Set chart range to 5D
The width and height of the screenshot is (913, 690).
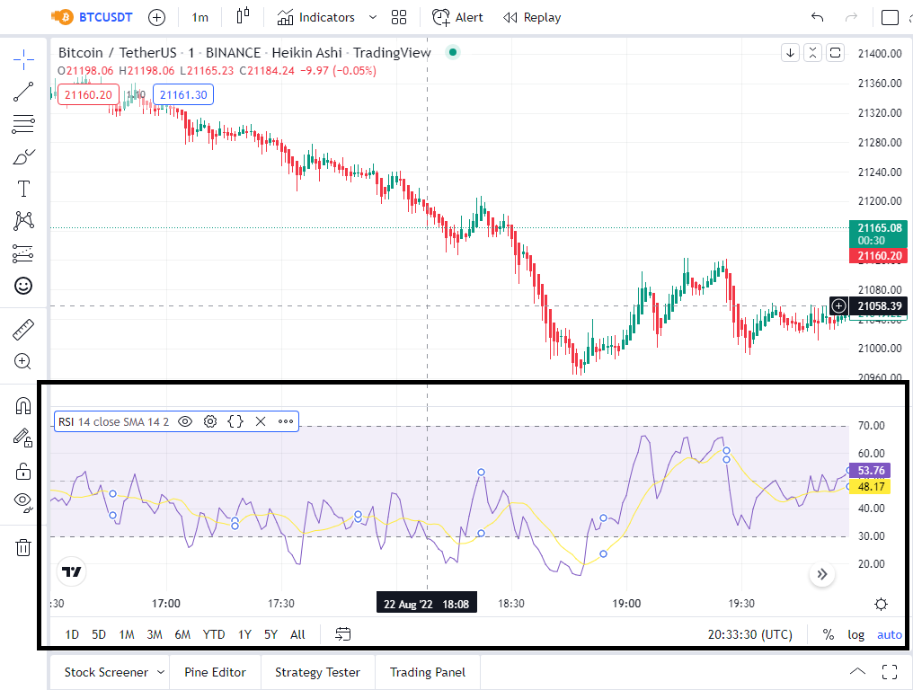[x=99, y=634]
